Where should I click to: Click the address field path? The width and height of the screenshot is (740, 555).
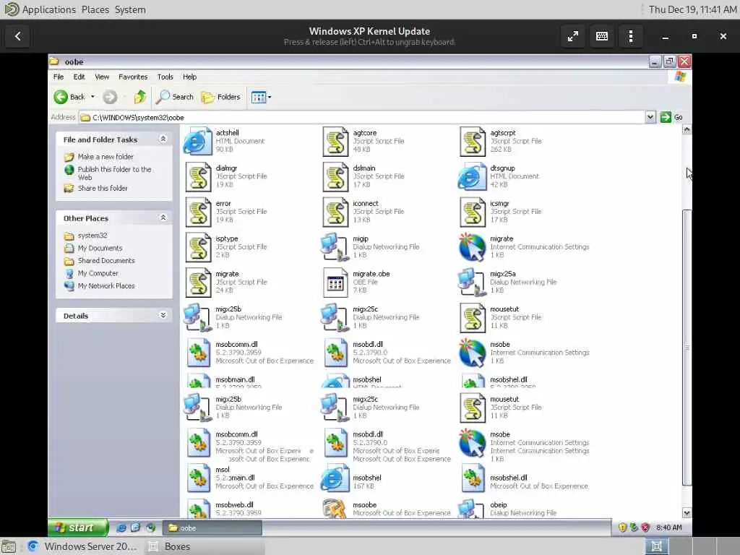pyautogui.click(x=362, y=118)
